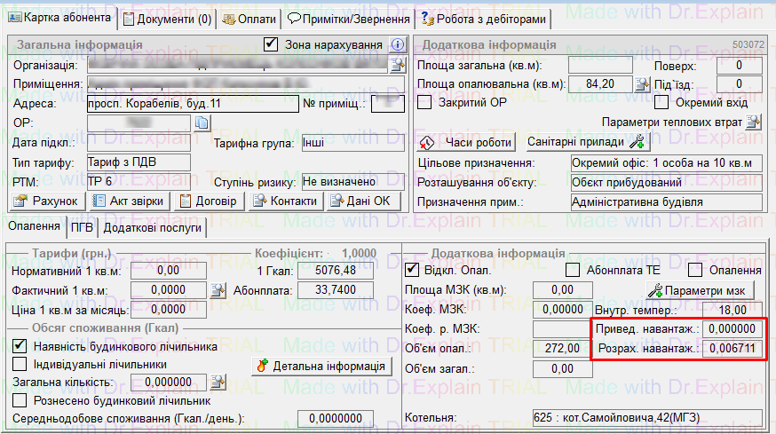776x434 pixels.
Task: Click the copy icon beside the ОР field
Action: coord(201,122)
